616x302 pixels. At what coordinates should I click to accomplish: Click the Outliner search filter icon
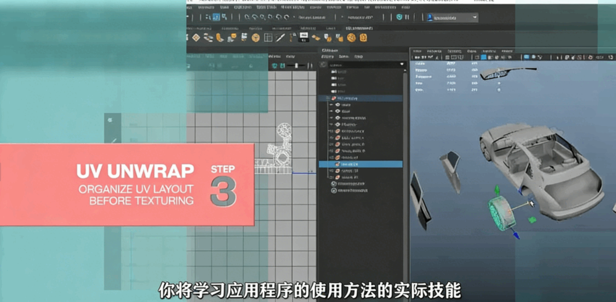click(323, 64)
